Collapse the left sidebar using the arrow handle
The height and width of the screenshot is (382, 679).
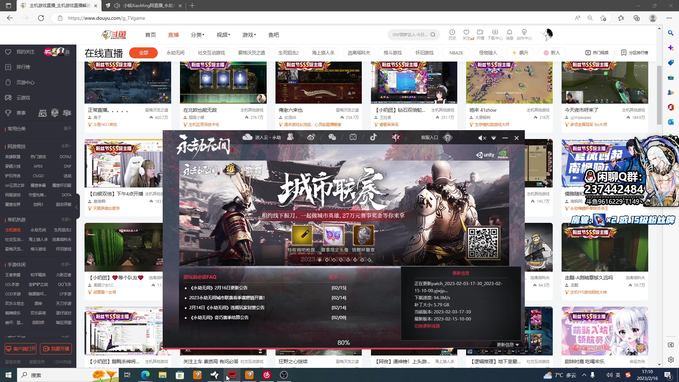click(x=77, y=207)
